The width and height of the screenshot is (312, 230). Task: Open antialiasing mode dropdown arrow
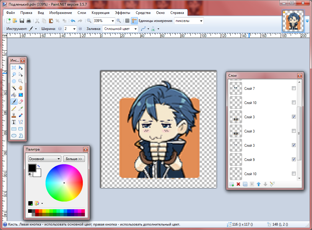[148, 29]
